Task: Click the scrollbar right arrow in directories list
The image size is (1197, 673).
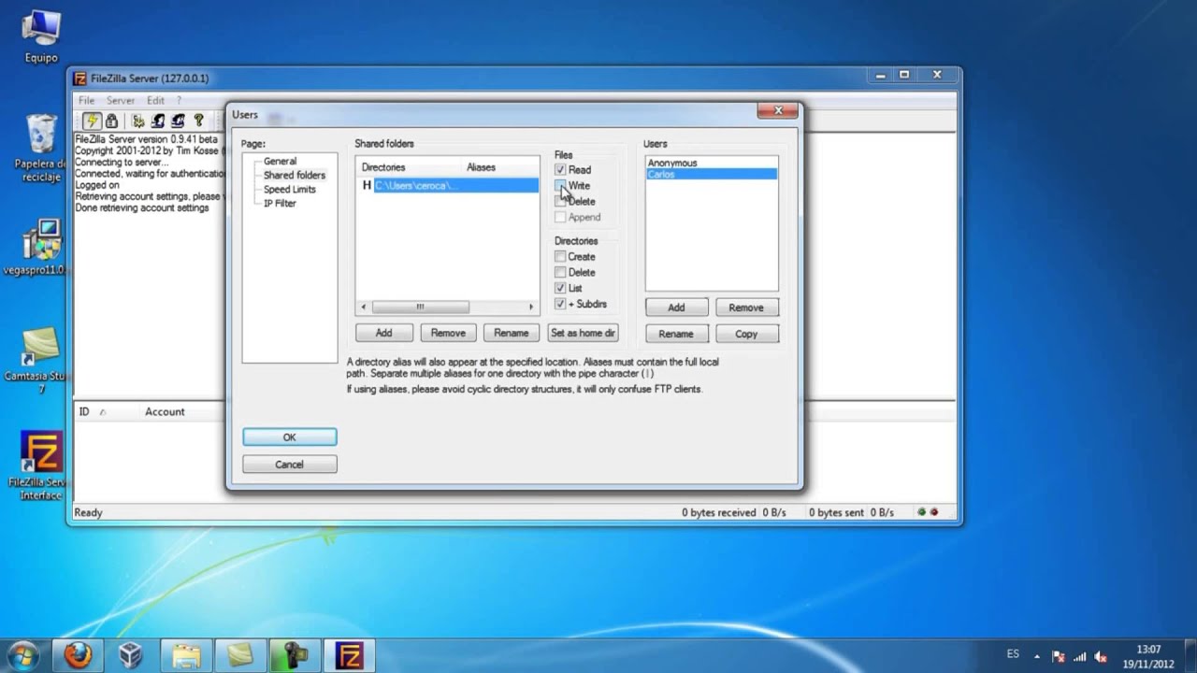Action: point(531,308)
